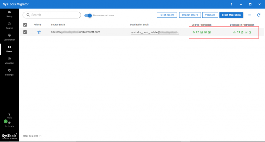Click the Destination Email column header
This screenshot has height=142, width=265.
tap(139, 25)
